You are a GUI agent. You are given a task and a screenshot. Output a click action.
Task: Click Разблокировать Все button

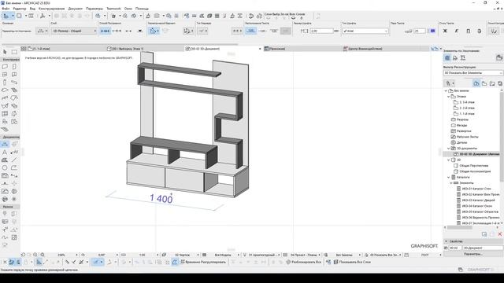point(303,262)
